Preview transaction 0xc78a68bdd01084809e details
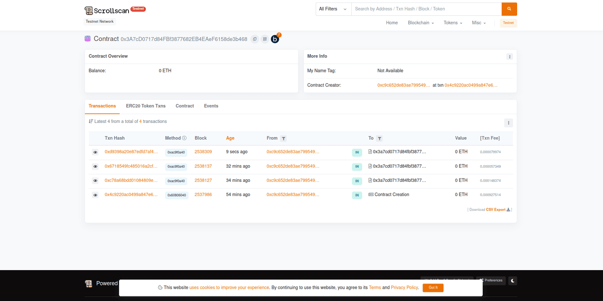 tap(95, 181)
